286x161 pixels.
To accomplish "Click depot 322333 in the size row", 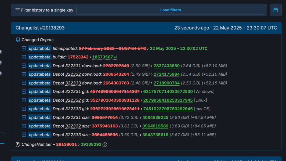I will [x=73, y=134].
